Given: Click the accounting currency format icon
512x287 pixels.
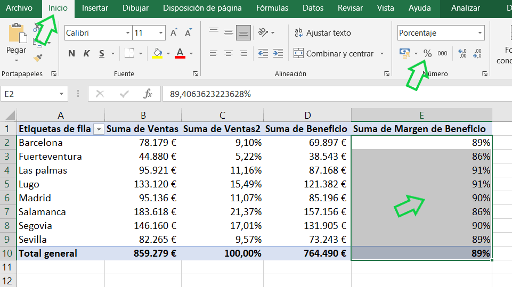Looking at the screenshot, I should (404, 53).
